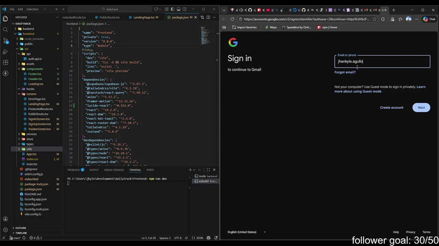Open the Run and Debug view
This screenshot has height=246, width=439.
[5, 52]
